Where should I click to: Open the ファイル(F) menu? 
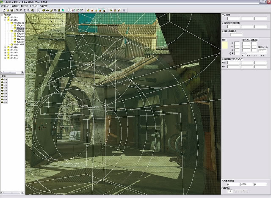(6, 6)
